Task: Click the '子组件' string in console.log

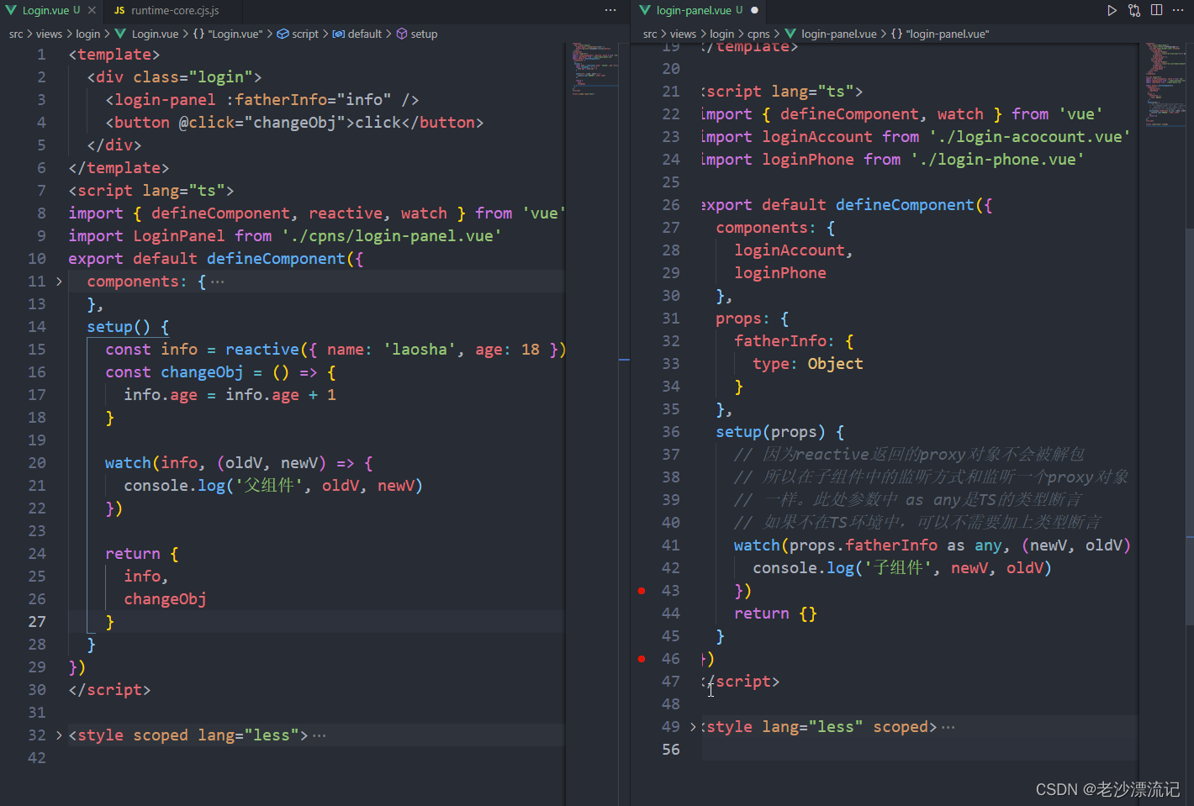Action: 897,568
